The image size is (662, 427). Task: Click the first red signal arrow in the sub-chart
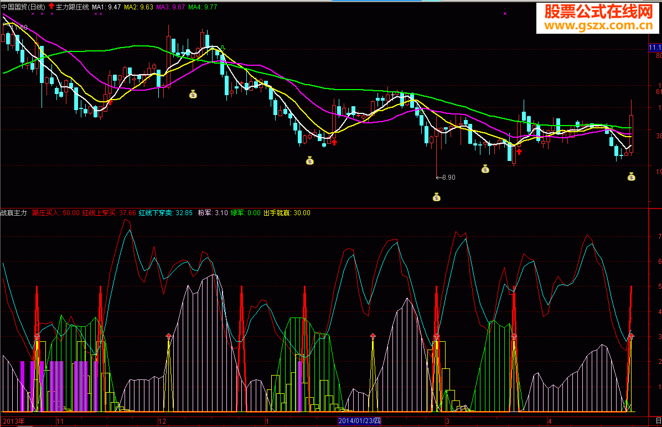tap(37, 336)
